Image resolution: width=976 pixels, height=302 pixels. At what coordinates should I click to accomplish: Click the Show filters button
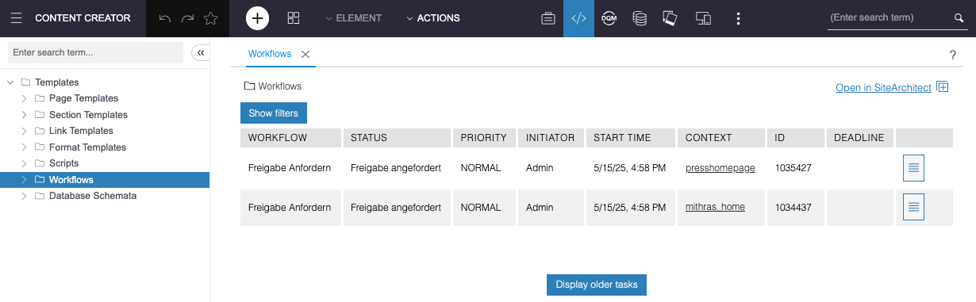274,113
